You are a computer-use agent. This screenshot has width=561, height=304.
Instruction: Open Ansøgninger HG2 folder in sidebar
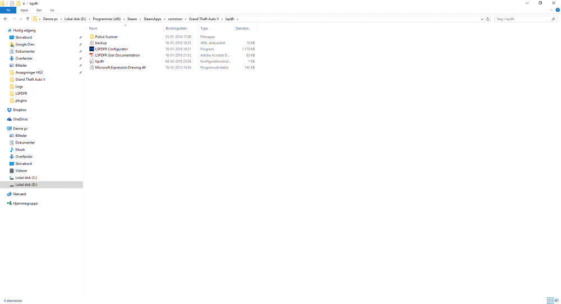(x=29, y=72)
